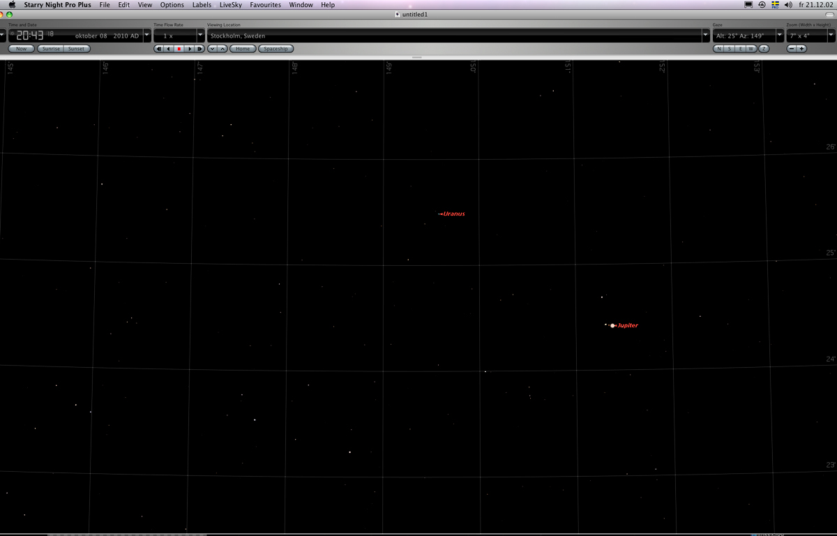Click the toolbar collapse pill button

(829, 15)
